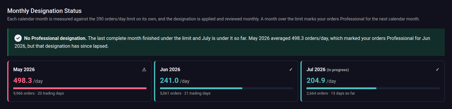The width and height of the screenshot is (452, 109).
Task: Click the red May 2026 progress bar
Action: [80, 88]
